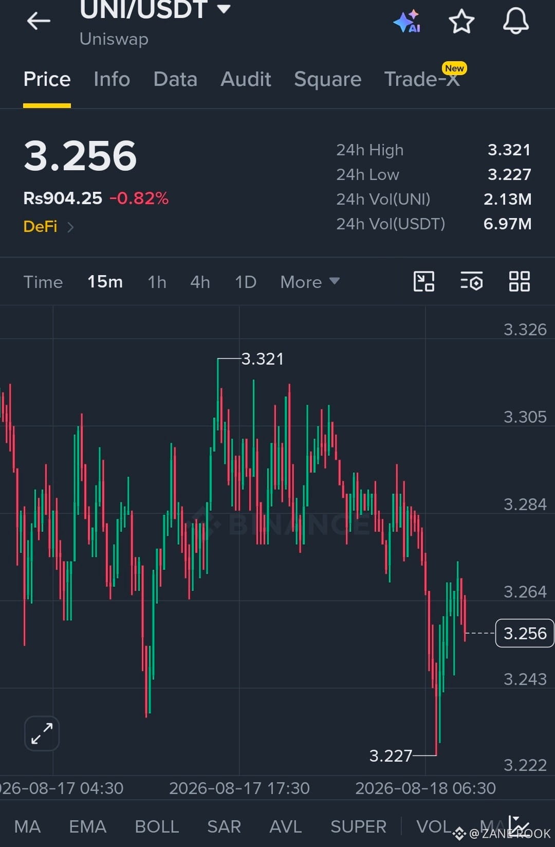
Task: Toggle the MA indicator
Action: coord(27,826)
